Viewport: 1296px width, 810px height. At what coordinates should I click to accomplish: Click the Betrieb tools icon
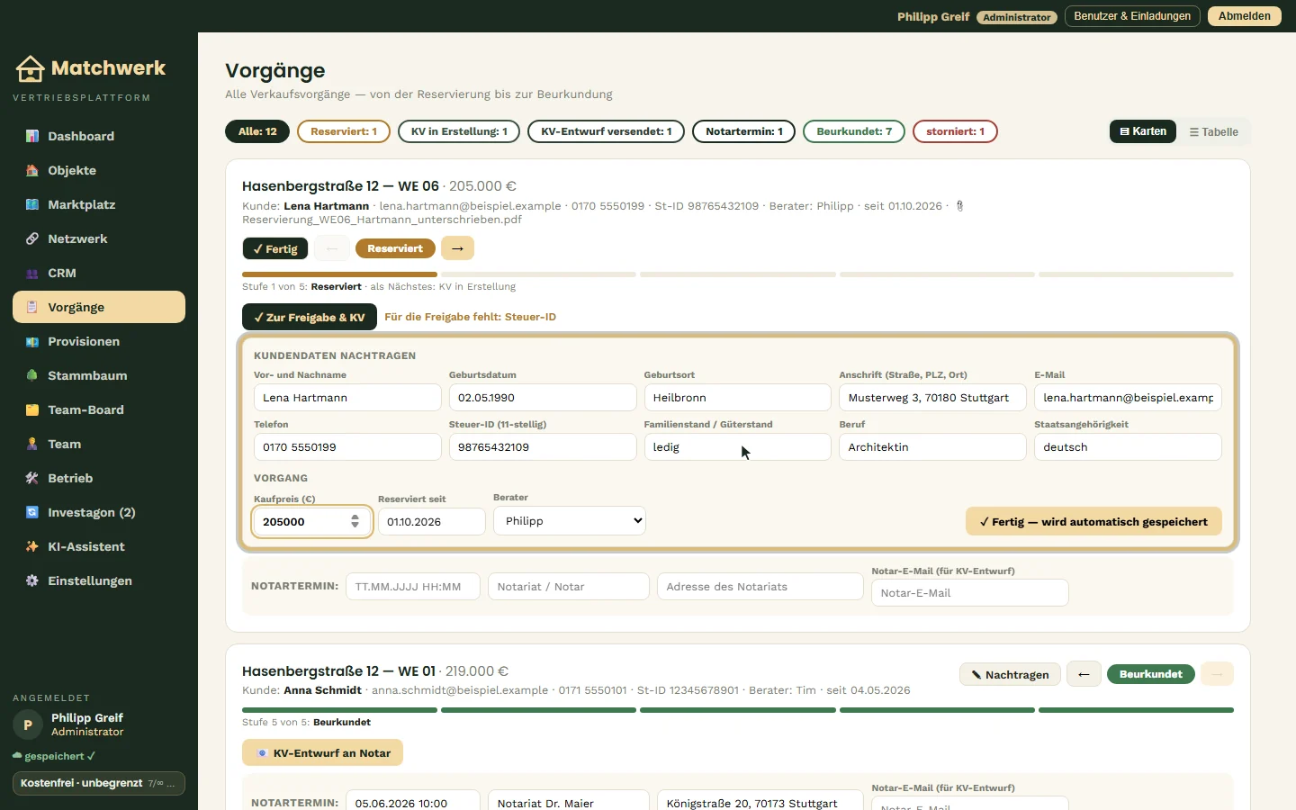point(32,478)
